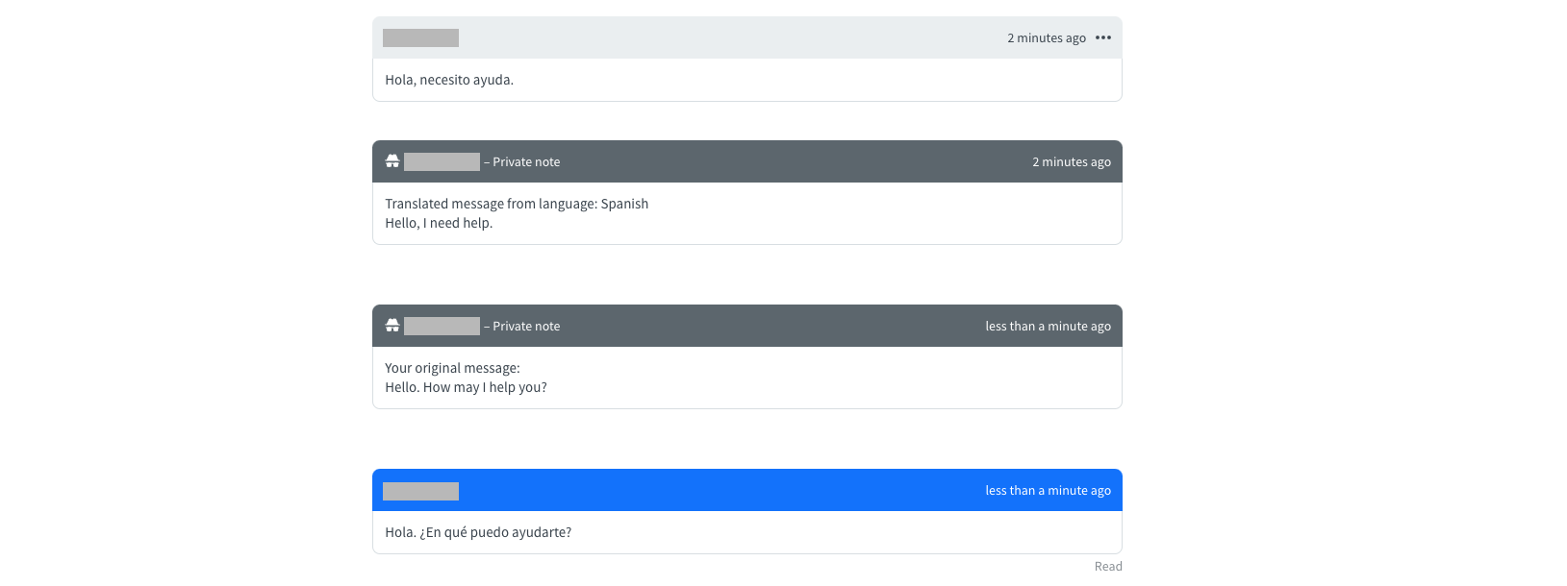This screenshot has width=1567, height=586.
Task: Click the 'Hola, necesito ayuda.' message text
Action: point(449,80)
